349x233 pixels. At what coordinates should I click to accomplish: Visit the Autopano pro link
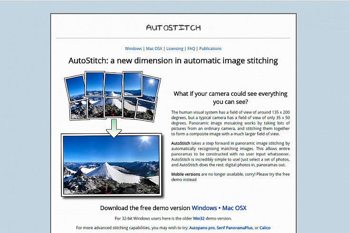pyautogui.click(x=202, y=228)
